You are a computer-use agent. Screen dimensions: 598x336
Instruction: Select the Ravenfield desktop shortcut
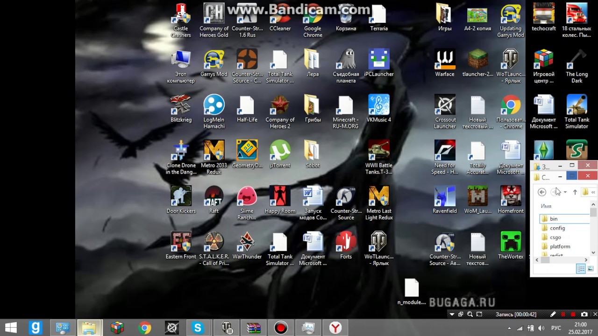point(445,200)
